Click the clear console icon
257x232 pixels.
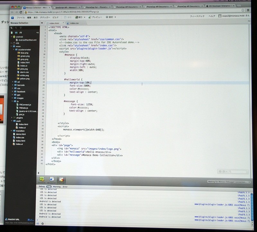tap(43, 224)
